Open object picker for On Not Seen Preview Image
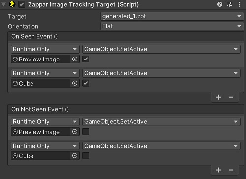 [75, 132]
